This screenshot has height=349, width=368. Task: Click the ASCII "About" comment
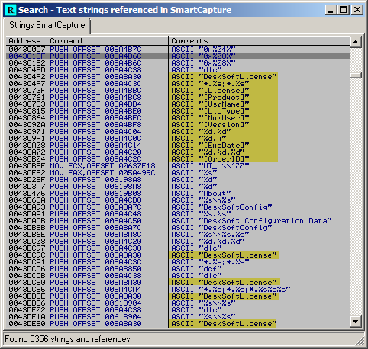tap(201, 194)
